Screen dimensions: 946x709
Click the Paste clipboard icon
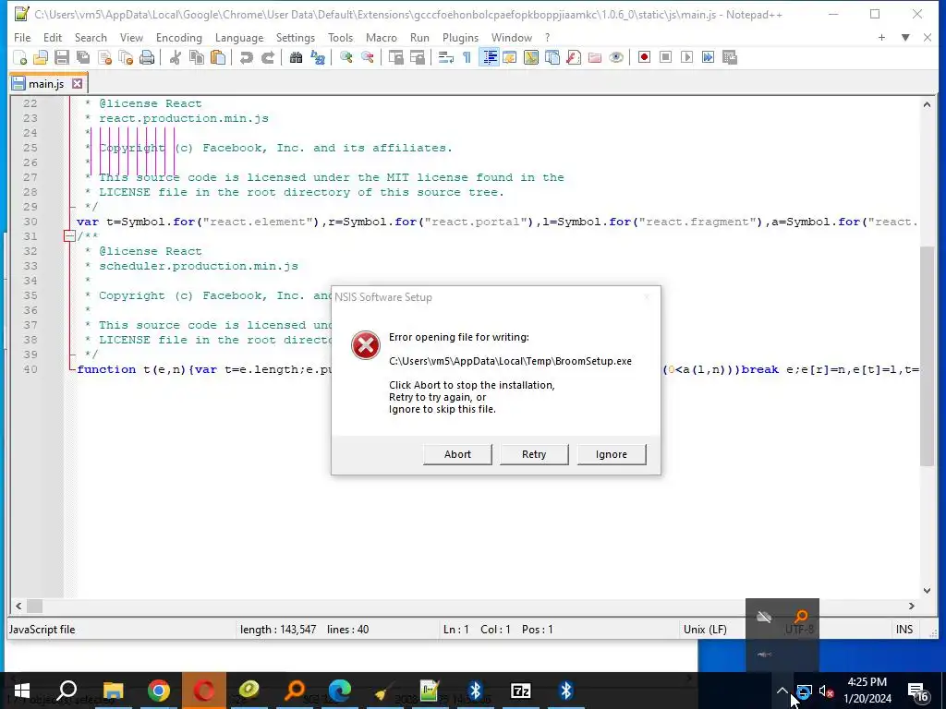218,57
